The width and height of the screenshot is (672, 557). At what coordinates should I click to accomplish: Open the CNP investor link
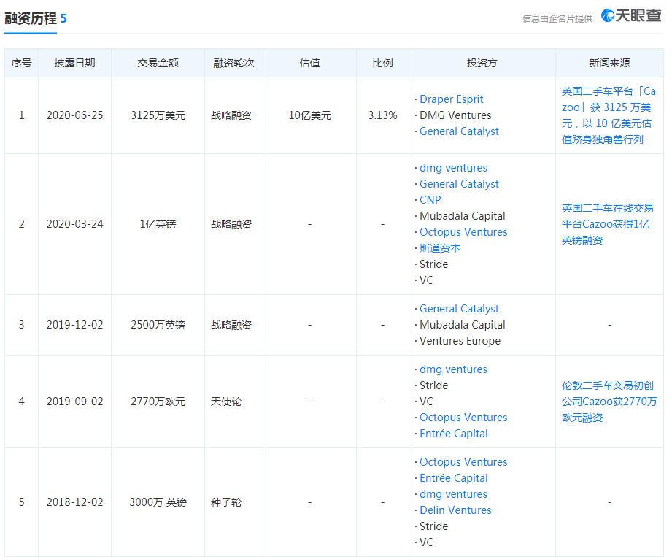point(430,200)
